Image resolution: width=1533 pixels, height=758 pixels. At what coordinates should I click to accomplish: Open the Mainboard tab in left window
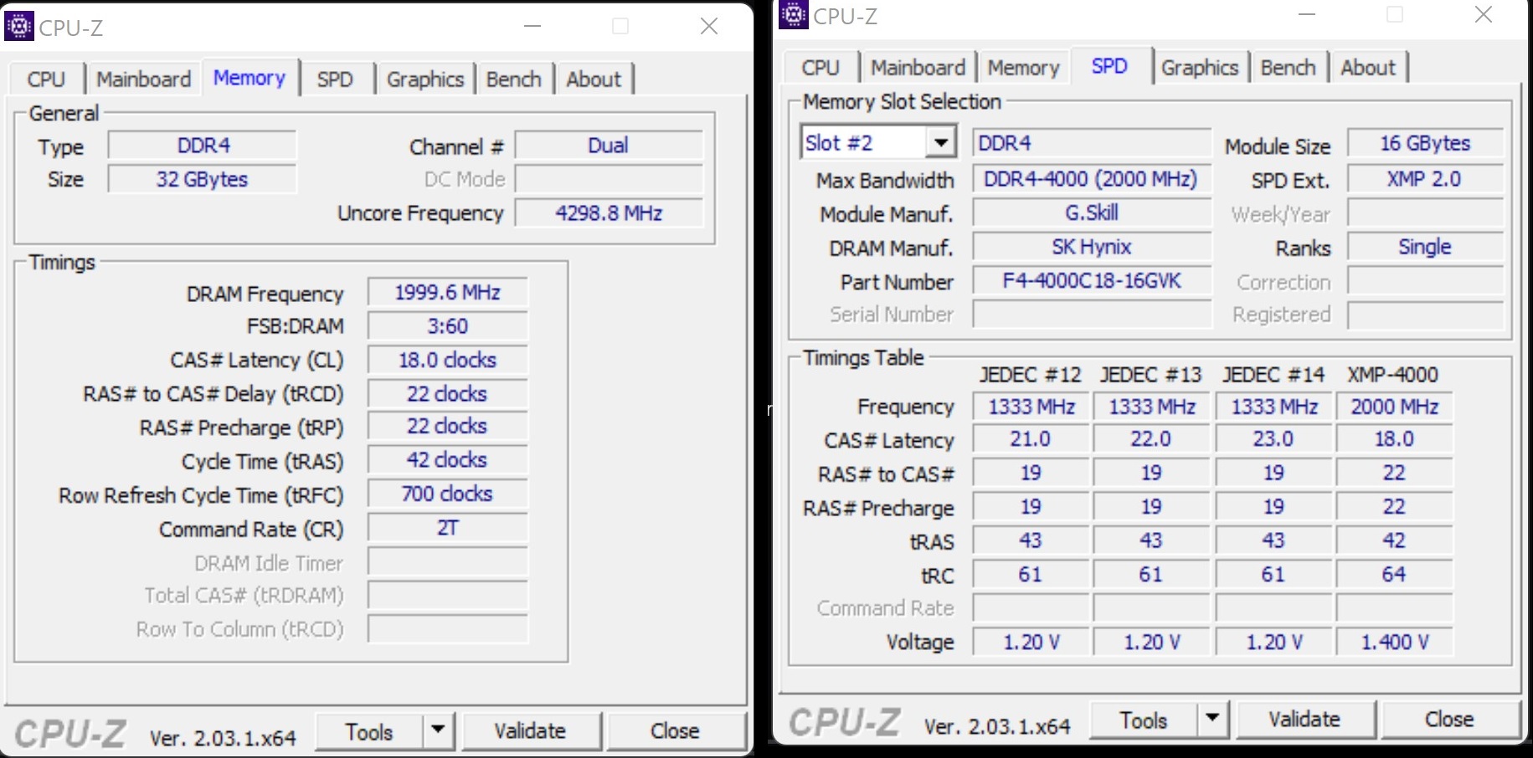143,79
